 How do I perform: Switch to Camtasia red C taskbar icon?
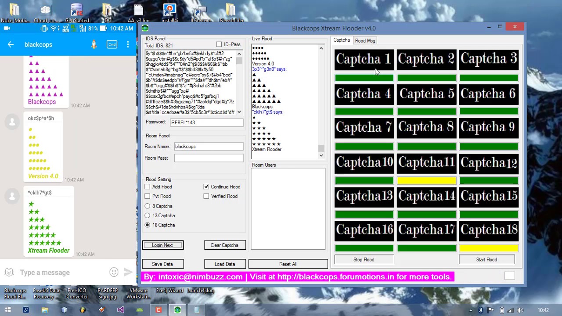[x=159, y=310]
